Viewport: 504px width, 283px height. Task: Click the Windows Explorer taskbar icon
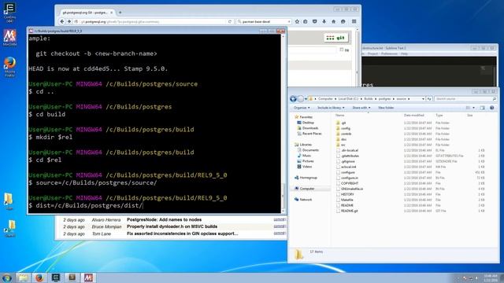pyautogui.click(x=23, y=277)
